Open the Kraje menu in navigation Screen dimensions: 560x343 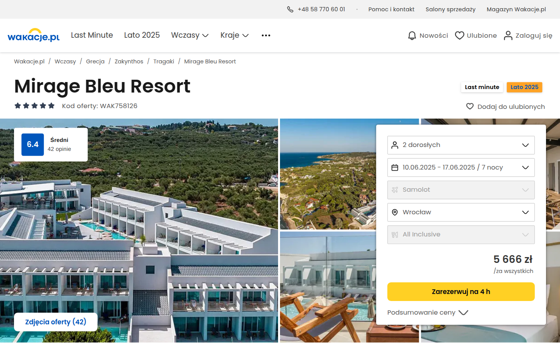234,35
